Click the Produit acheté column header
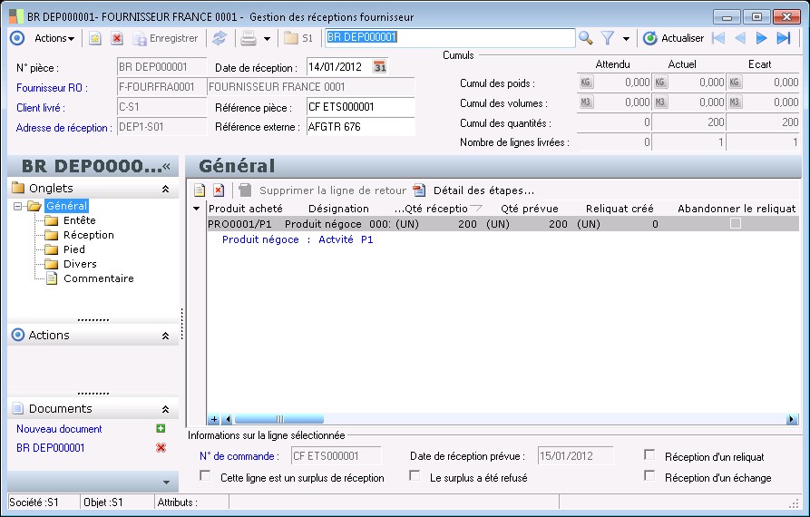 pyautogui.click(x=246, y=209)
